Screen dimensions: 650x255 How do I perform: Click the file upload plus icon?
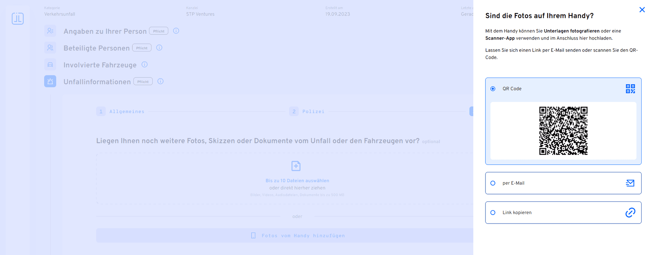296,166
